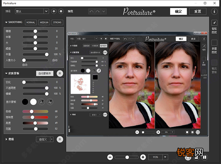
Task: Toggle the smart layer checkbox
Action: pyautogui.click(x=214, y=23)
